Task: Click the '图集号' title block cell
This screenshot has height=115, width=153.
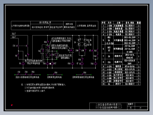Action: (x=131, y=104)
